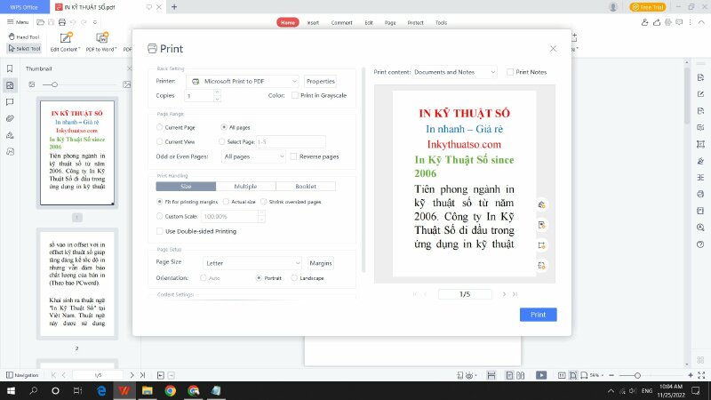Viewport: 711px width, 400px height.
Task: Activate the Select Tool
Action: tap(25, 48)
